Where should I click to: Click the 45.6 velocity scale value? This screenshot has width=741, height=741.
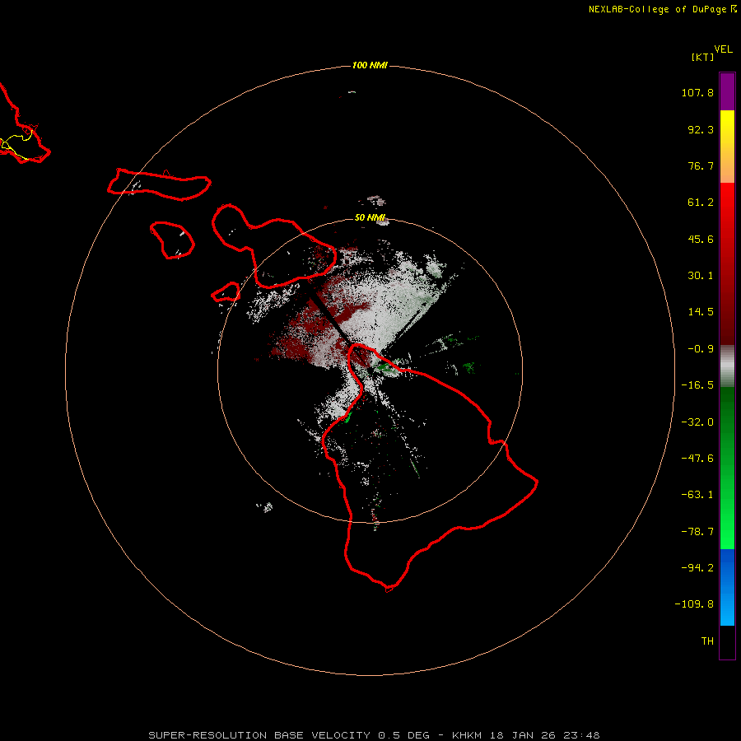tap(701, 239)
